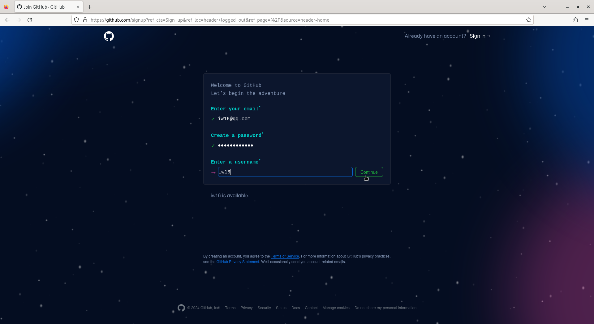Screen dimensions: 594x324
Task: Open the footer Terms link
Action: click(230, 308)
